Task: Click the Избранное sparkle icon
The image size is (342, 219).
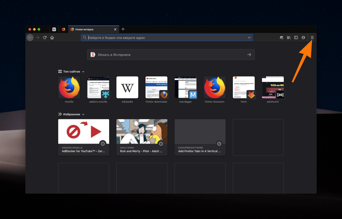Action: click(60, 114)
